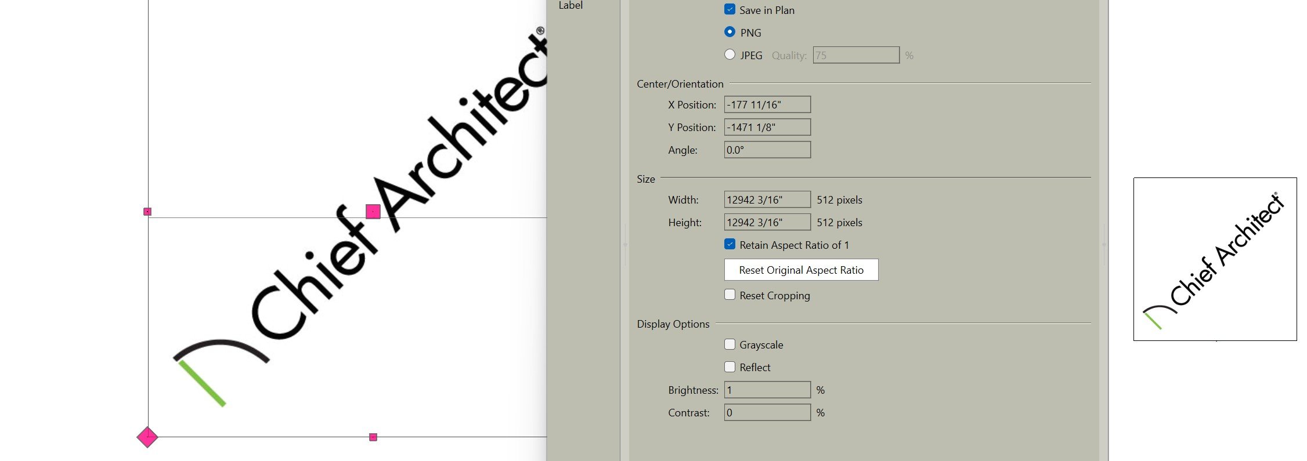Click the Center/Orientation section heading
This screenshot has width=1307, height=461.
pos(680,84)
